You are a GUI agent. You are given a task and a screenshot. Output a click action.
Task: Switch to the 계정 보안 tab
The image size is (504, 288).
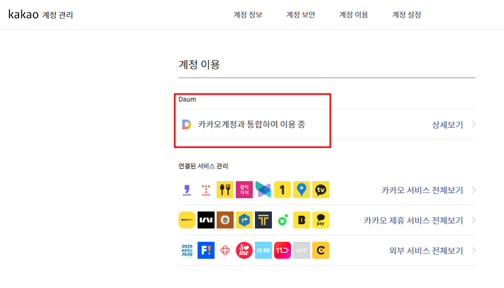(x=301, y=15)
